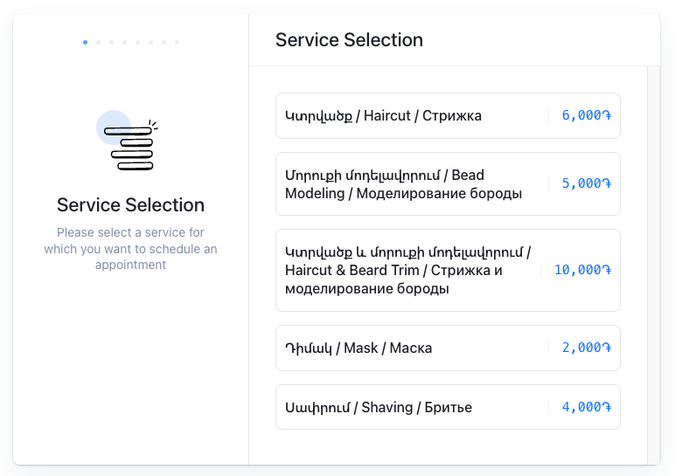Screen dimensions: 675x476
Task: Select the Shaving service option
Action: [411, 407]
